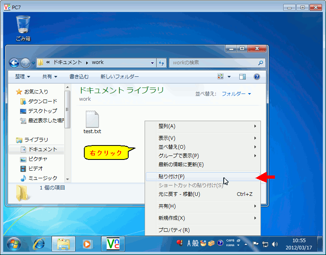This screenshot has height=255, width=326.
Task: Click the network icon in the system tray
Action: (x=265, y=244)
